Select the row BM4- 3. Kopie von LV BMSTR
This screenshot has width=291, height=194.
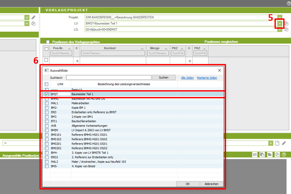coord(133,153)
